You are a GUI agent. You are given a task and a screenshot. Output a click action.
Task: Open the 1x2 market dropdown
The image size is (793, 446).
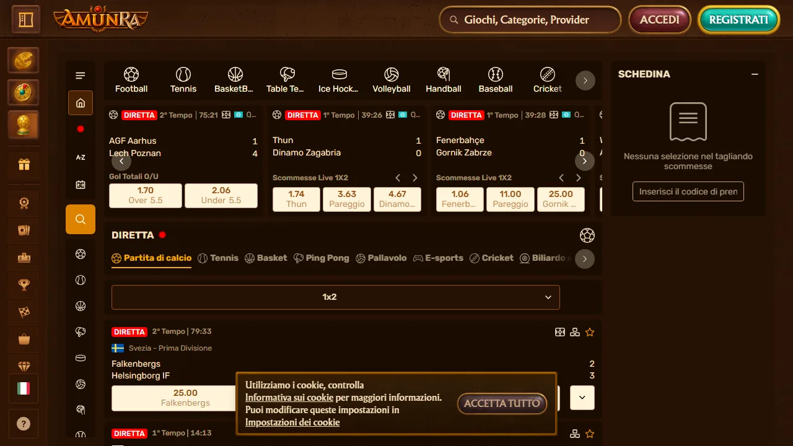[x=336, y=297]
